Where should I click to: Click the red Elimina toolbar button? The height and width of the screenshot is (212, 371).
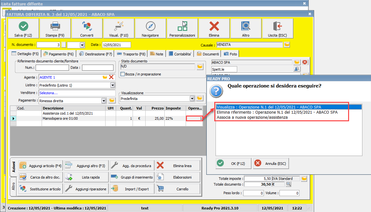[214, 28]
